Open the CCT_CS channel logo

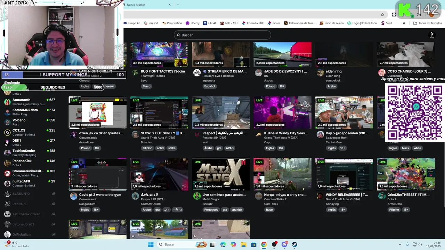tap(7, 132)
